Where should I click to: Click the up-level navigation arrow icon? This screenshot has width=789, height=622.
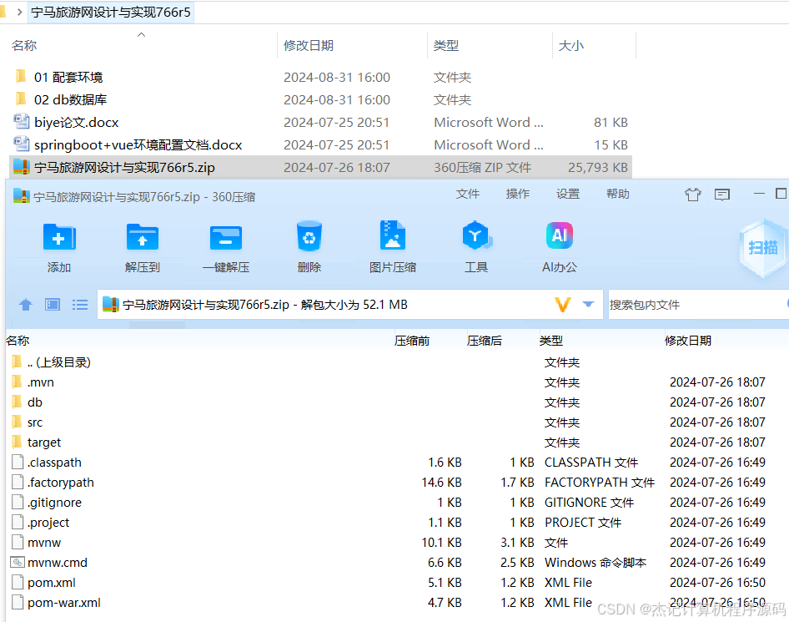[x=26, y=304]
